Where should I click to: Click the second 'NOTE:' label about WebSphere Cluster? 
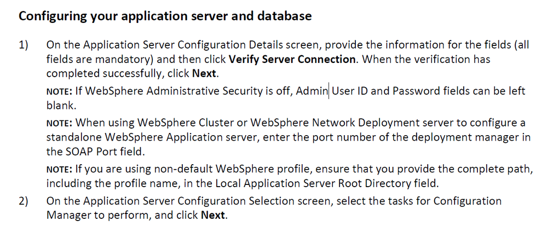[59, 123]
